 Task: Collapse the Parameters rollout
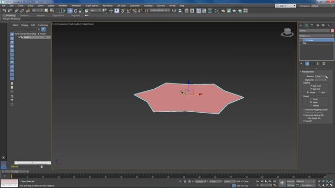click(308, 72)
